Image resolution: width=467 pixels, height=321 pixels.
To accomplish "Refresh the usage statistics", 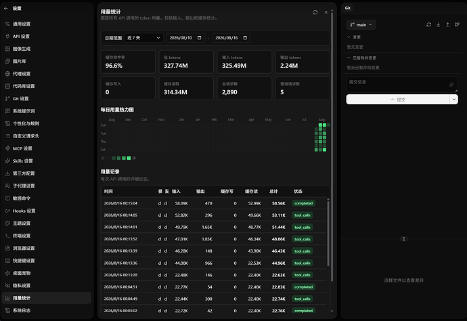I will coord(315,12).
